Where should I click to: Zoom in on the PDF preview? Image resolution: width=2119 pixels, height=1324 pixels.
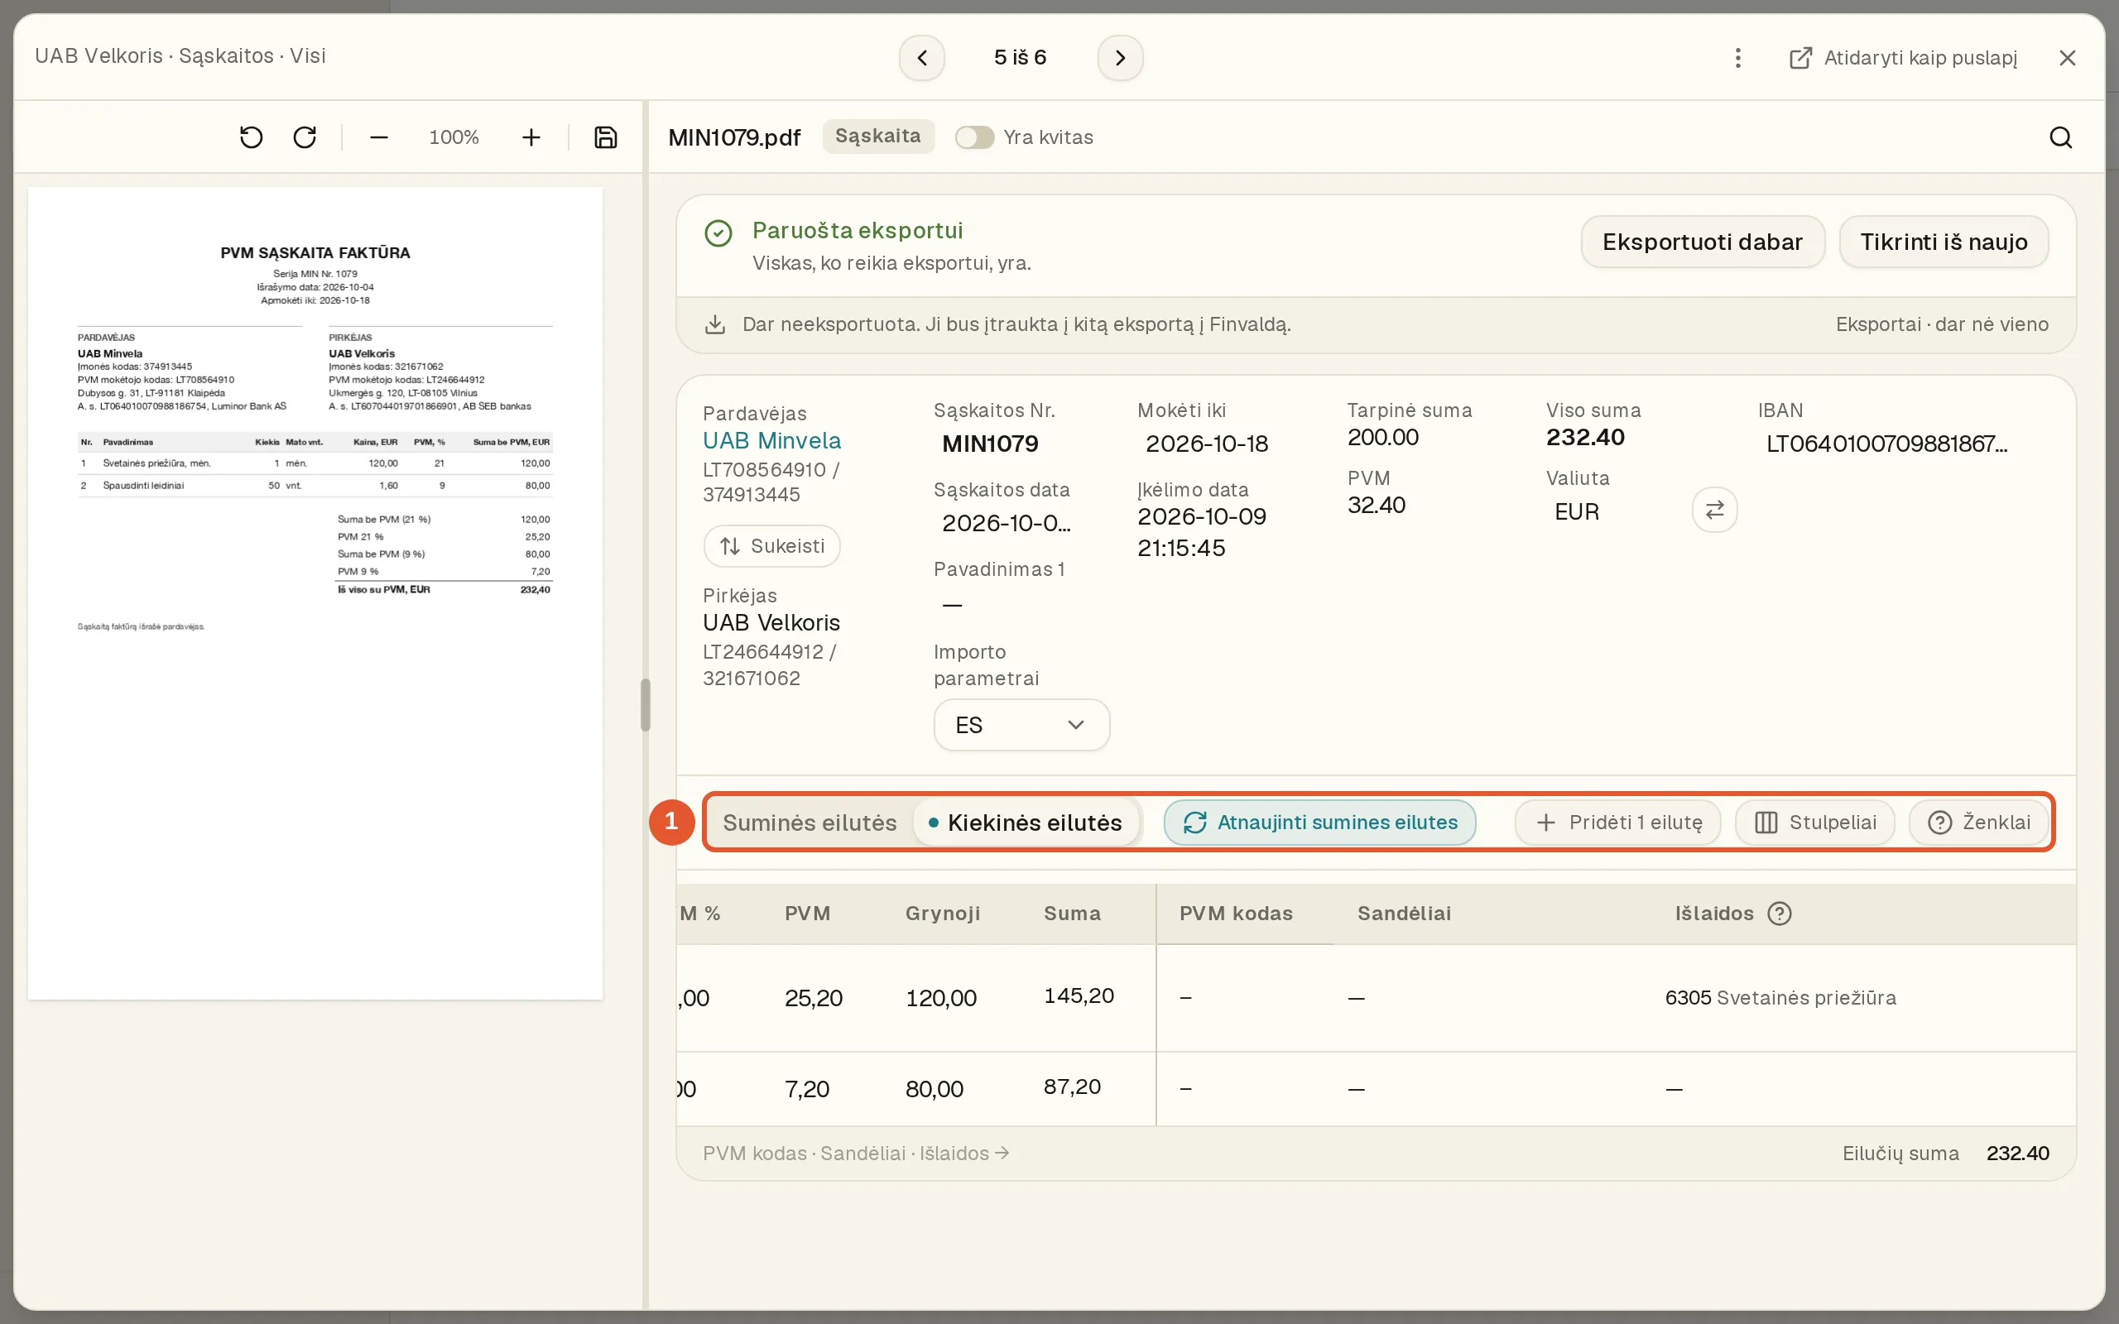pos(531,137)
